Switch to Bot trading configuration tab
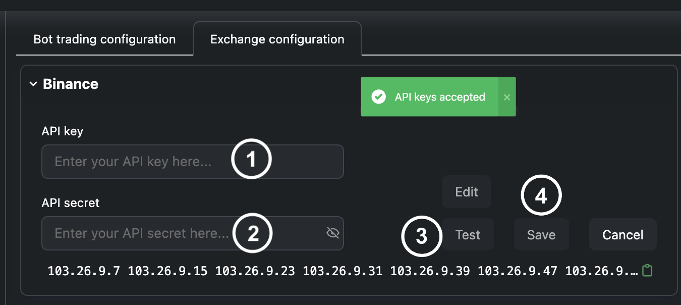The width and height of the screenshot is (681, 305). [x=104, y=39]
